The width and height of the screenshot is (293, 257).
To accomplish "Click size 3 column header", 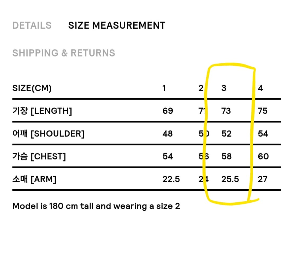I will coord(224,88).
